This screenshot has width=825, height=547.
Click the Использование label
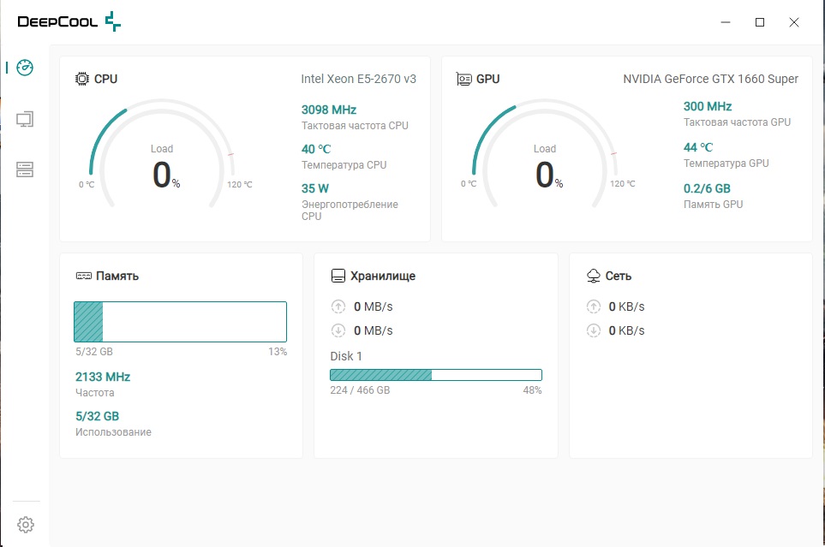coord(113,431)
